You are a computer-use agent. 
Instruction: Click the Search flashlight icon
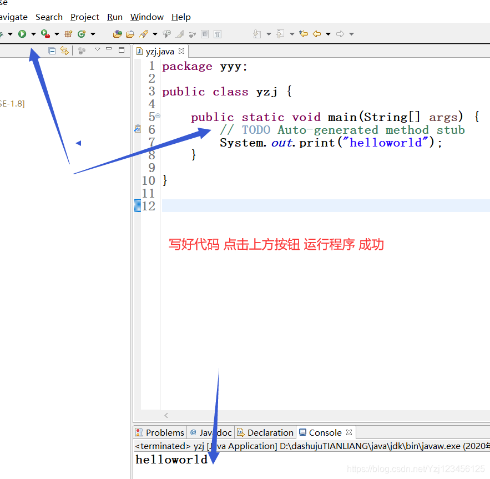144,34
